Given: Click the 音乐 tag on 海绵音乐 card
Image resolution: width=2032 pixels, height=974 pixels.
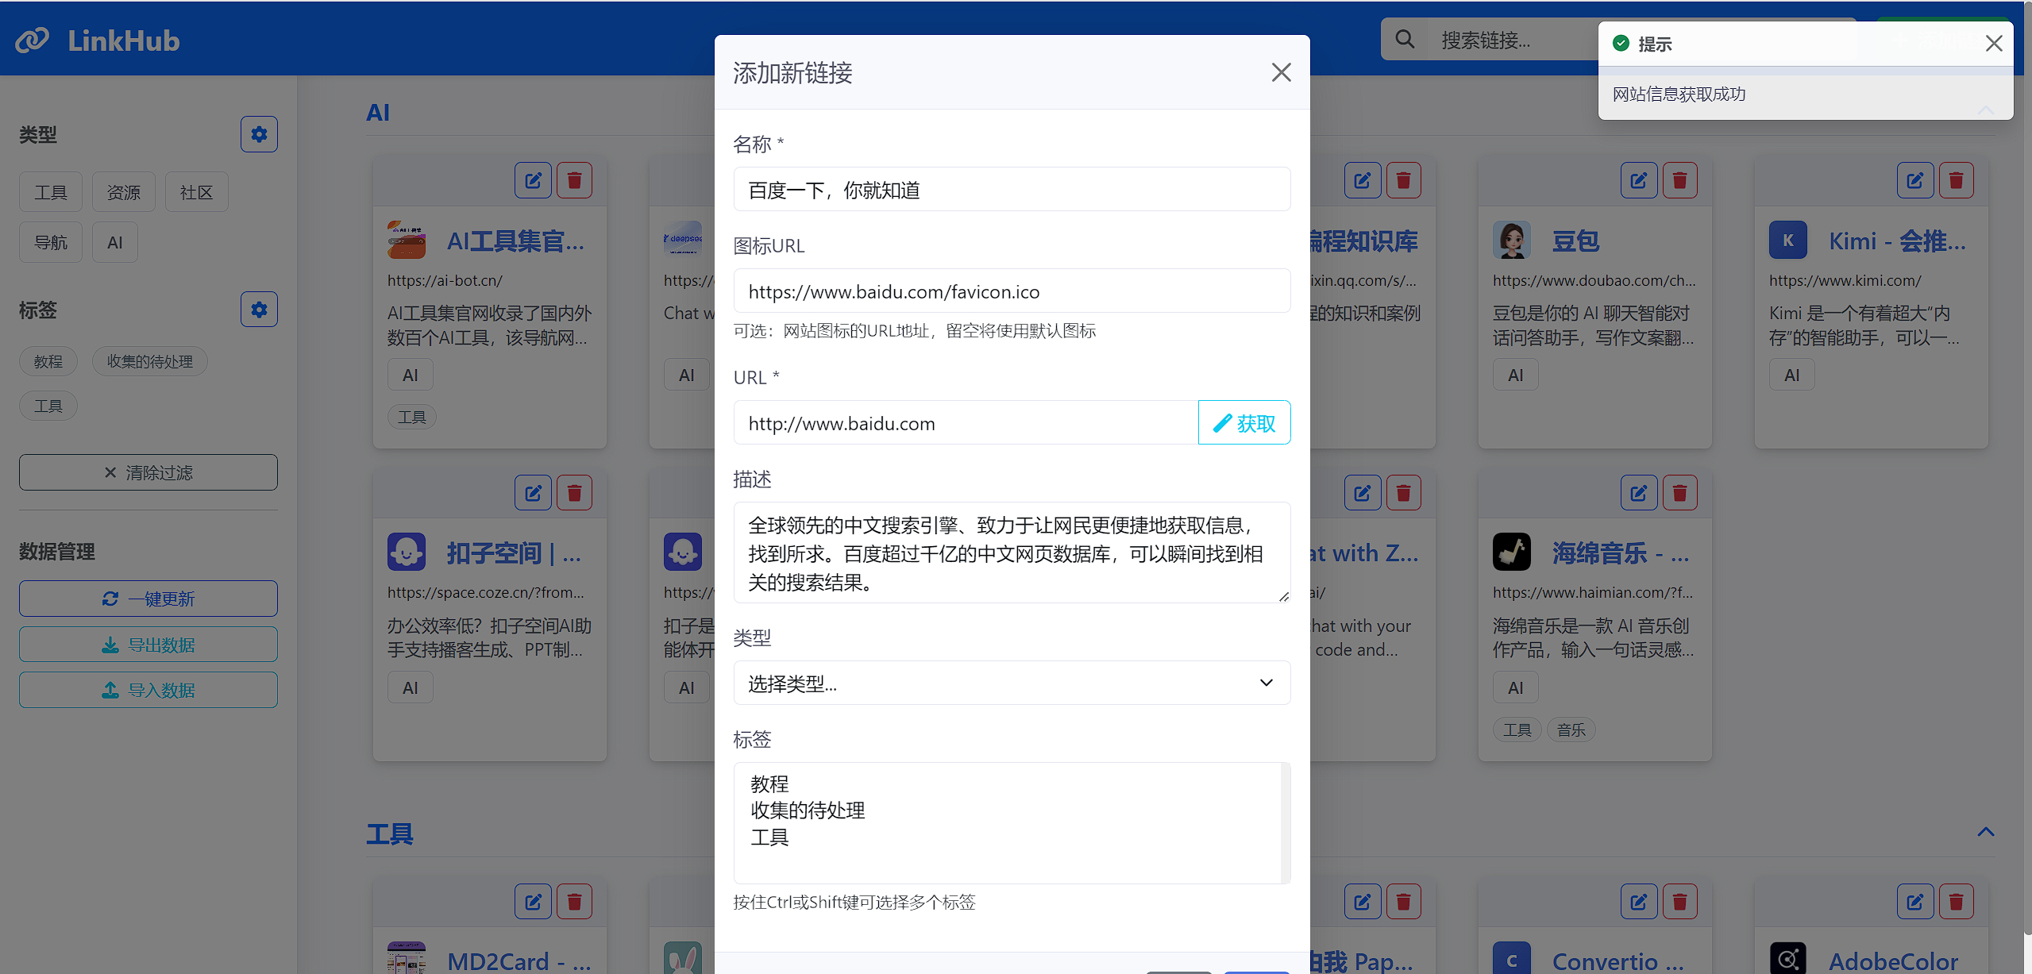Looking at the screenshot, I should [1571, 730].
